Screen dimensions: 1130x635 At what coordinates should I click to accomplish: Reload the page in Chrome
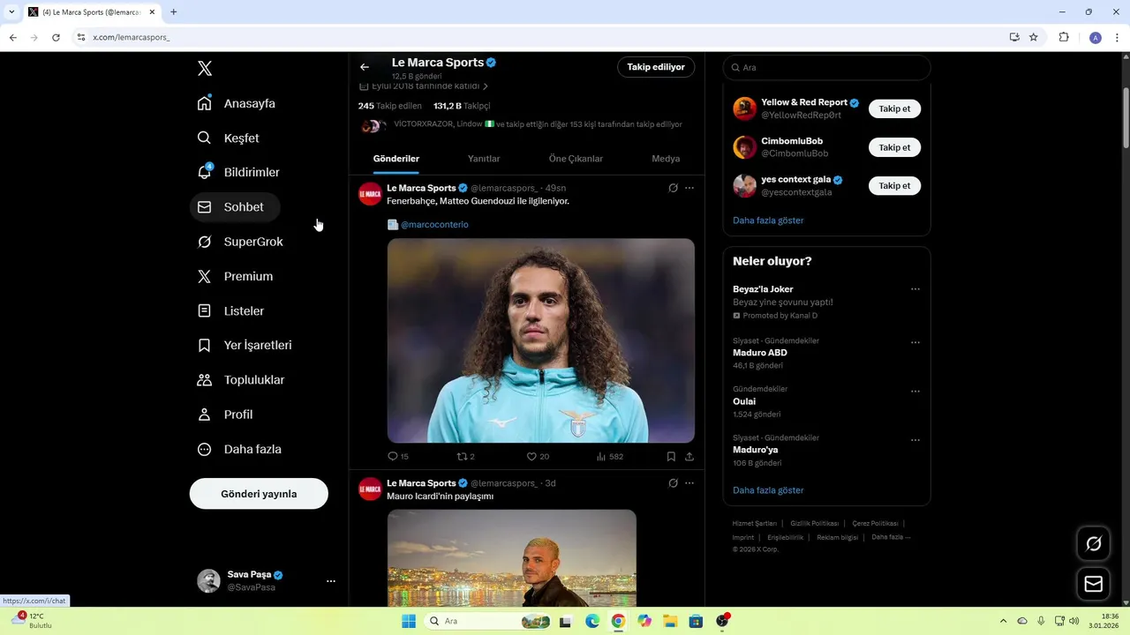(56, 37)
